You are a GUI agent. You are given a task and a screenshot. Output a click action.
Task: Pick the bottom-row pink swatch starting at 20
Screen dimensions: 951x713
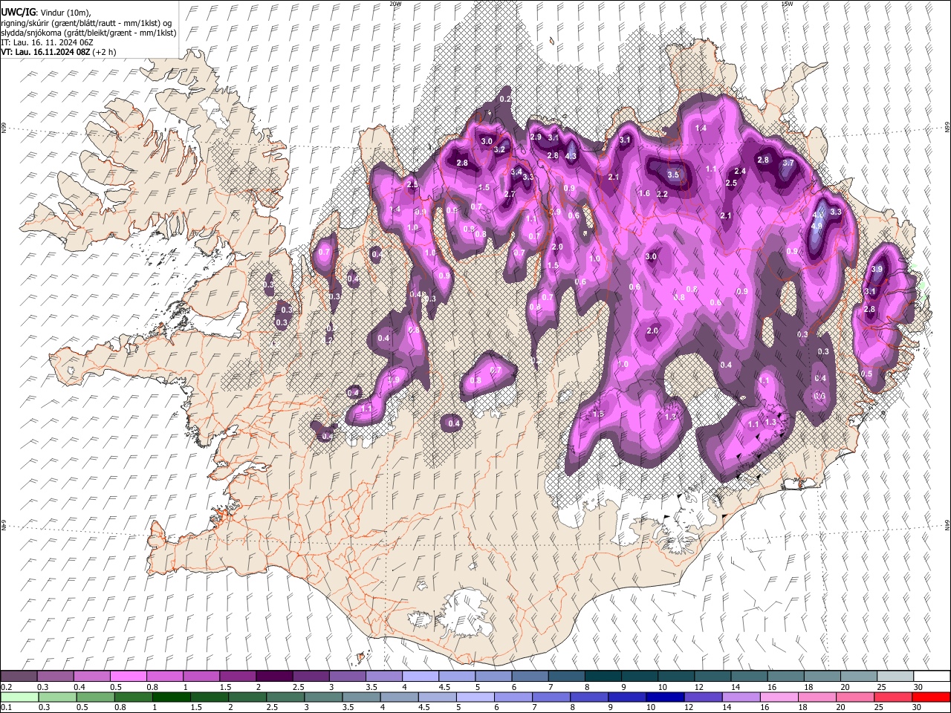tap(854, 697)
